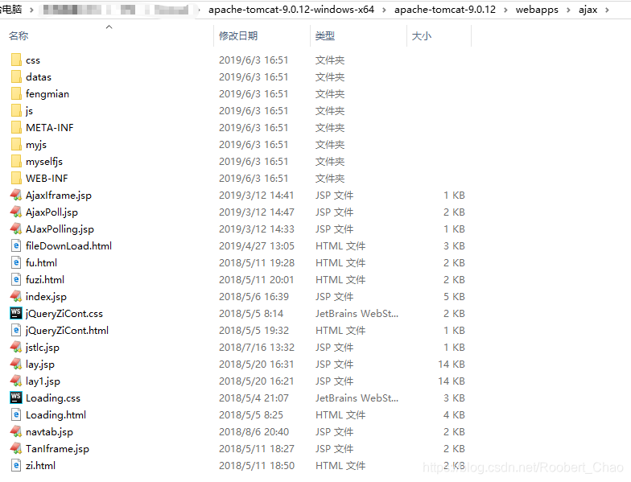Image resolution: width=631 pixels, height=482 pixels.
Task: Select file name jQueryZiCont.css
Action: pyautogui.click(x=64, y=314)
